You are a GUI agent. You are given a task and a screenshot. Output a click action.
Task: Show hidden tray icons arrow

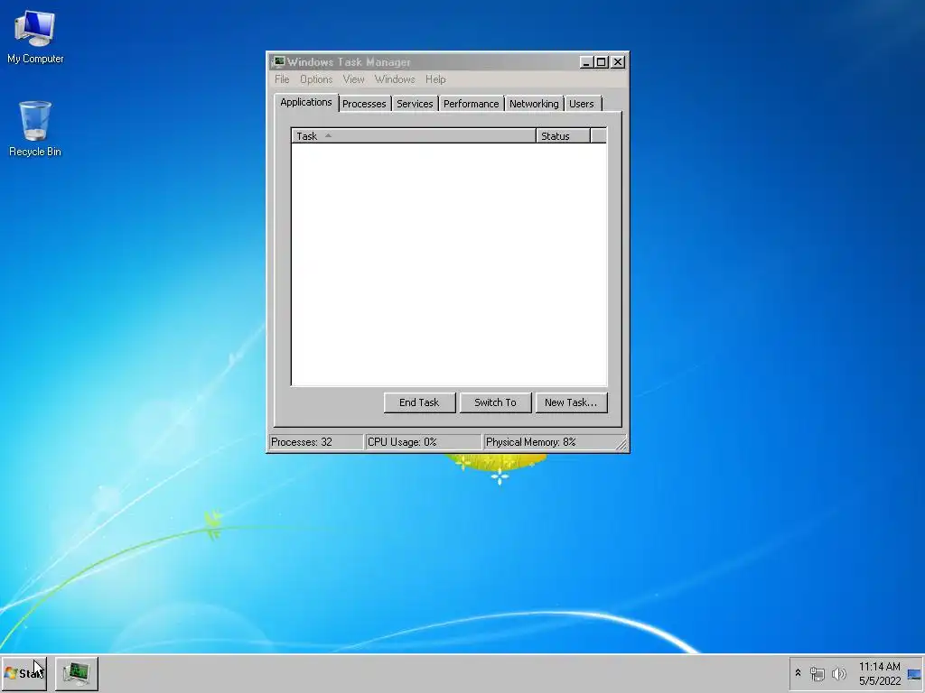799,673
